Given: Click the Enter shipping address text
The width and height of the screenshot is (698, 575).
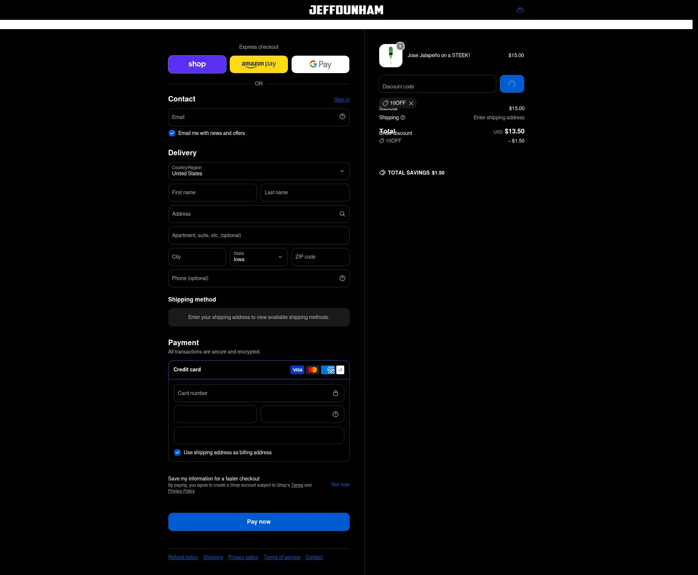Looking at the screenshot, I should 499,117.
